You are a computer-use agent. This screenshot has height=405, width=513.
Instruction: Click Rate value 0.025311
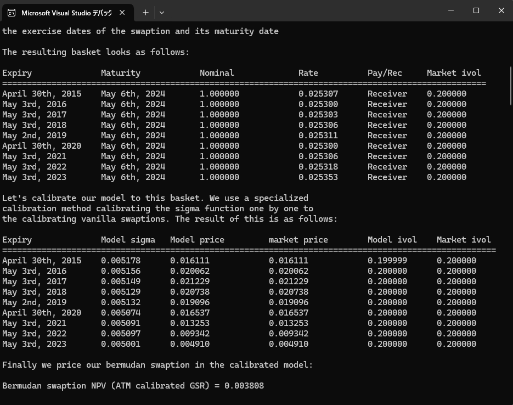318,136
